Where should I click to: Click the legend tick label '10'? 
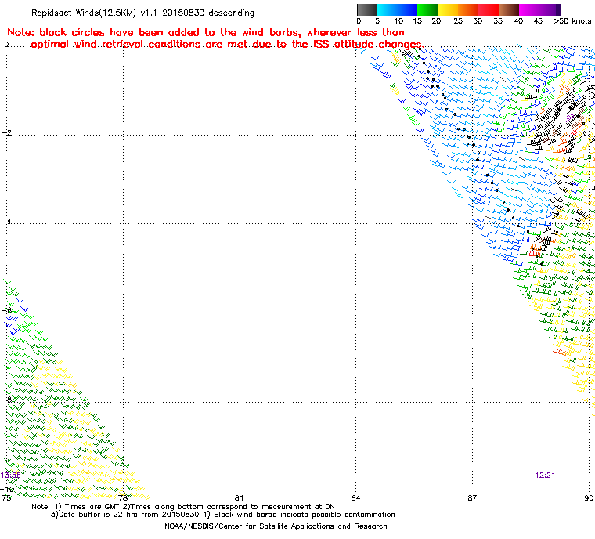(398, 21)
